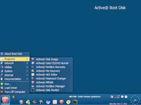Expand arrow next to Documentation
The width and height of the screenshot is (141, 105).
[27, 79]
